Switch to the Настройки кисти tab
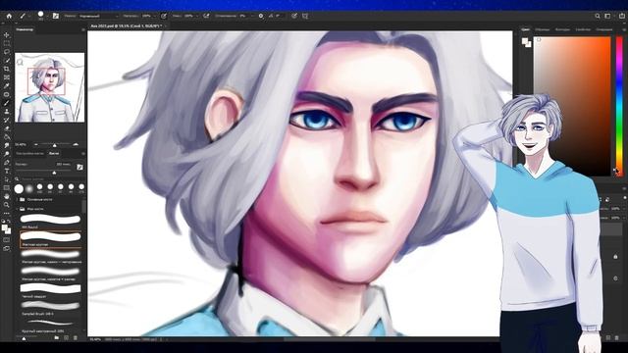628x353 pixels. click(x=29, y=153)
